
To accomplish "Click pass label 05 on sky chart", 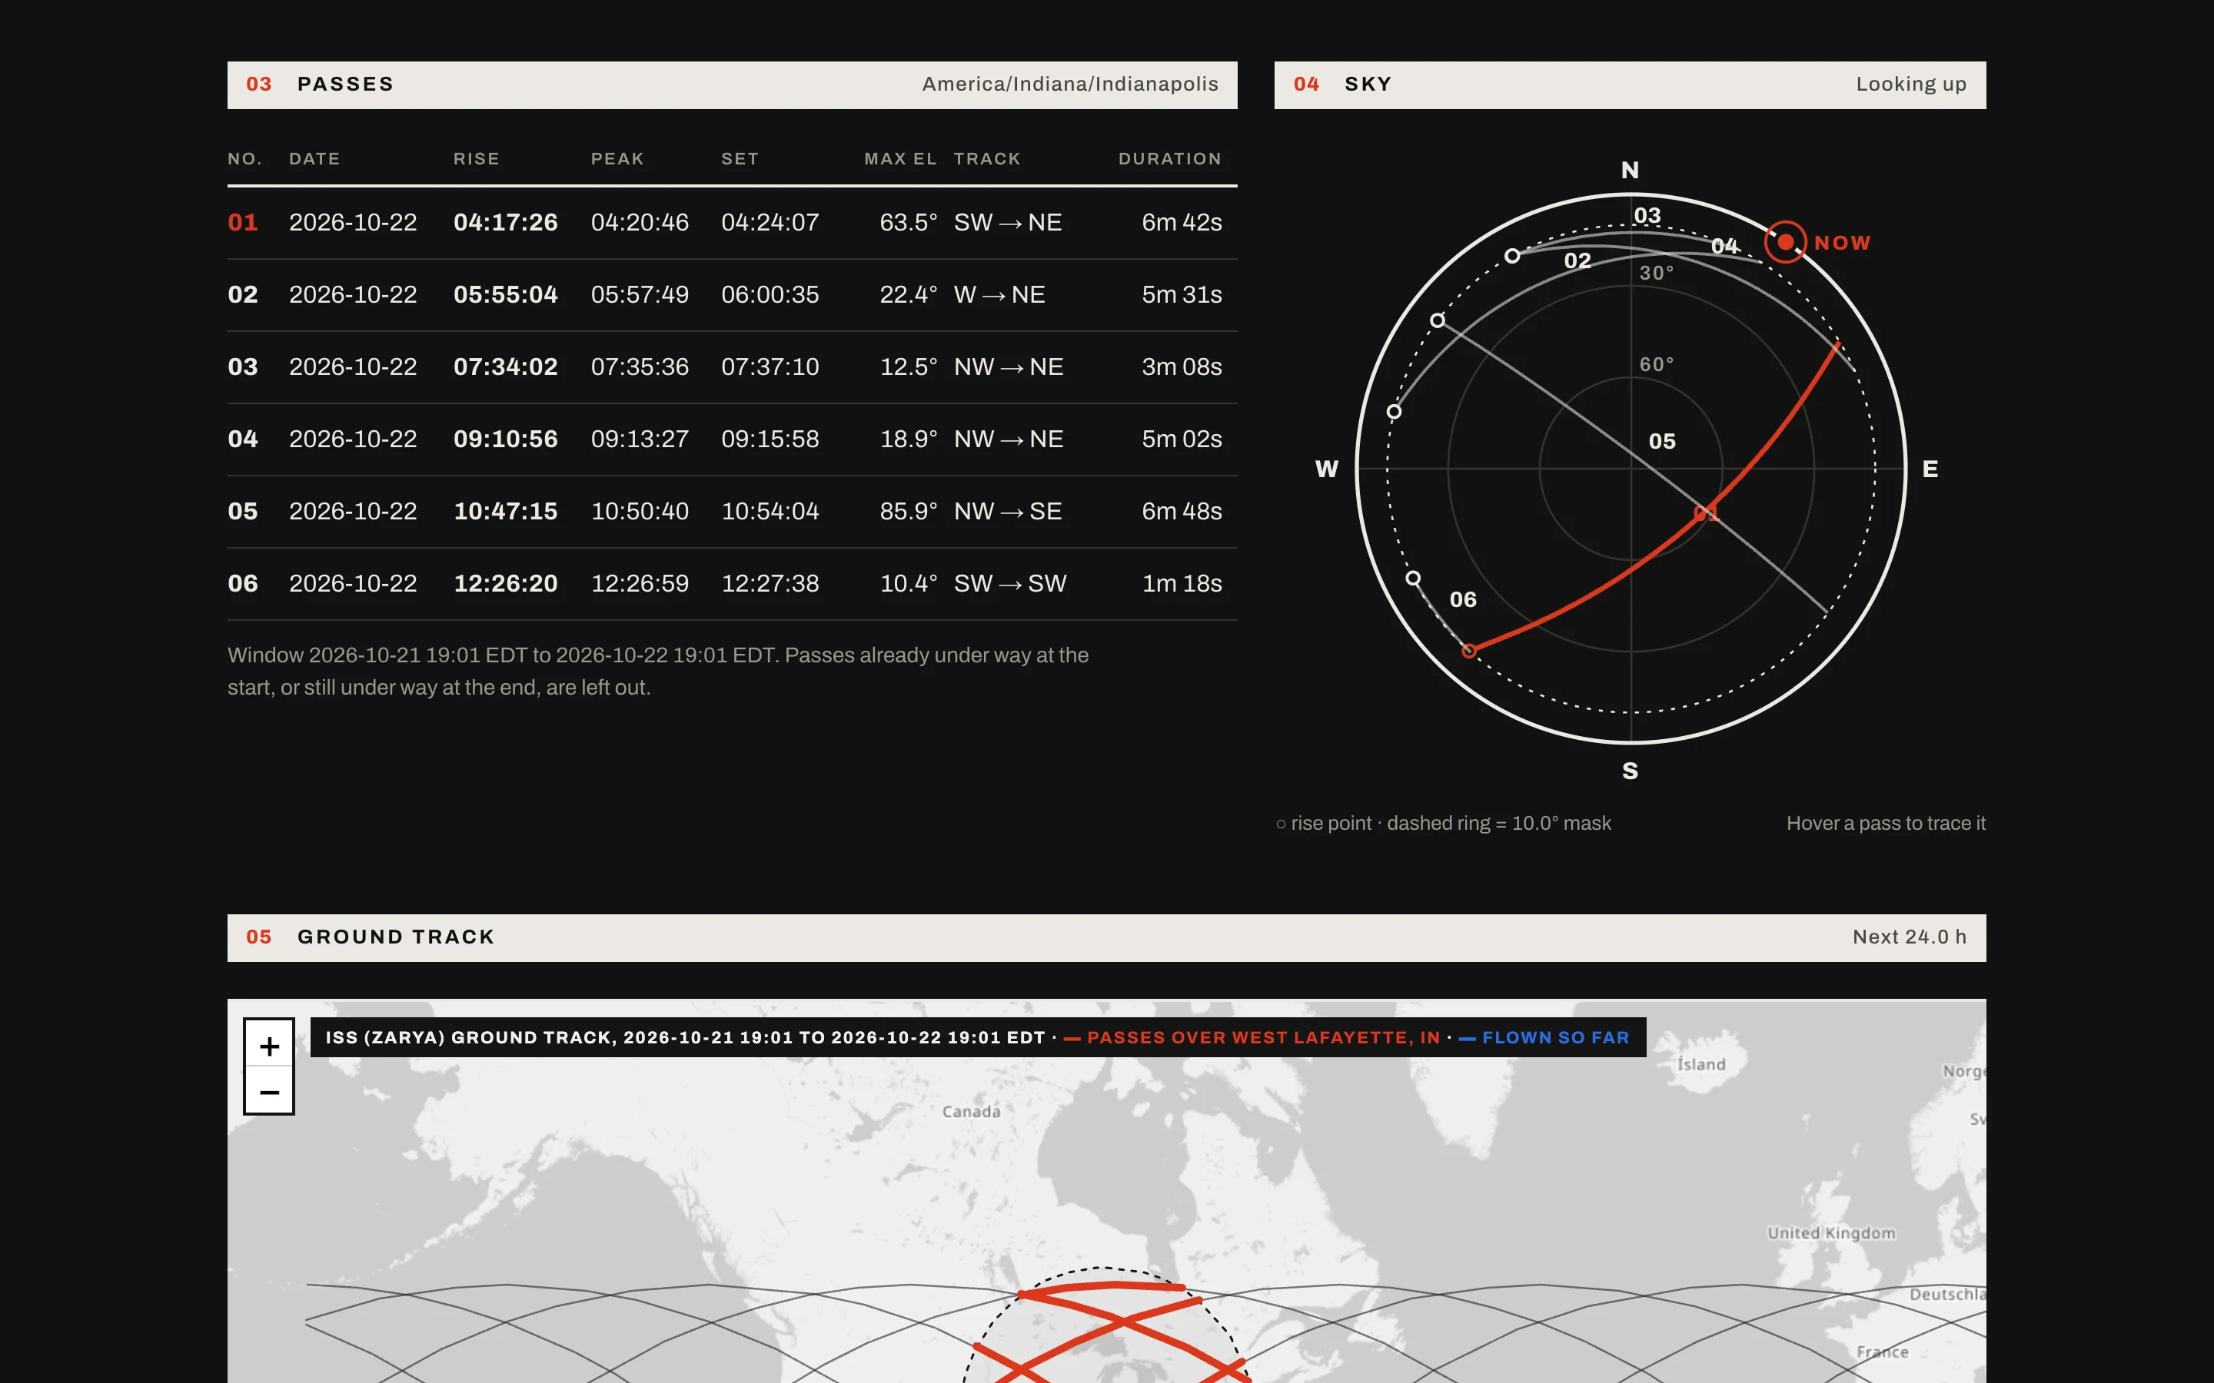I will 1661,442.
